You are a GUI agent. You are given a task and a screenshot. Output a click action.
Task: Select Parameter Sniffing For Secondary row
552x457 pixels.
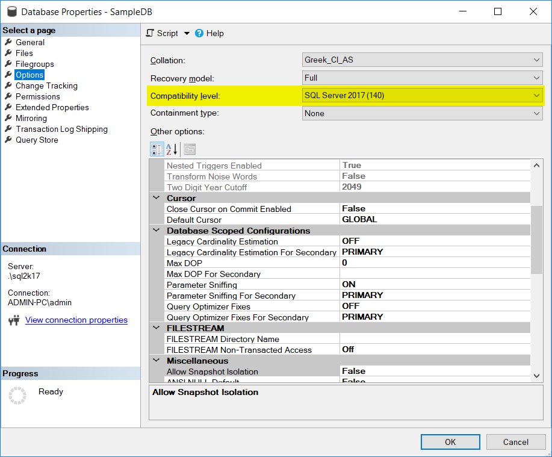tap(347, 296)
